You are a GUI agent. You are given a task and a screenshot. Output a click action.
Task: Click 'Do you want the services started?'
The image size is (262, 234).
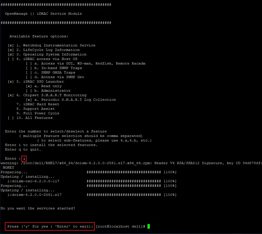click(38, 208)
